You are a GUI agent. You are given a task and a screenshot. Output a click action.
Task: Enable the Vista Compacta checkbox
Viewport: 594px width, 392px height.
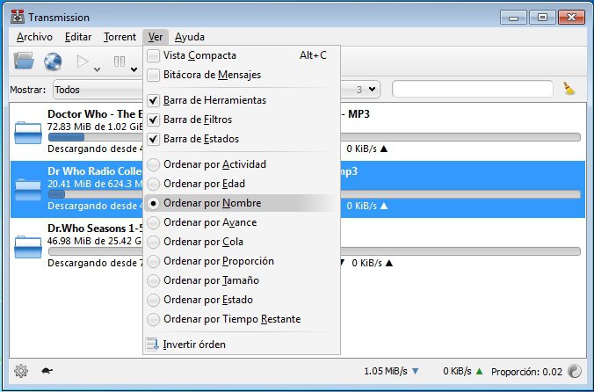153,55
